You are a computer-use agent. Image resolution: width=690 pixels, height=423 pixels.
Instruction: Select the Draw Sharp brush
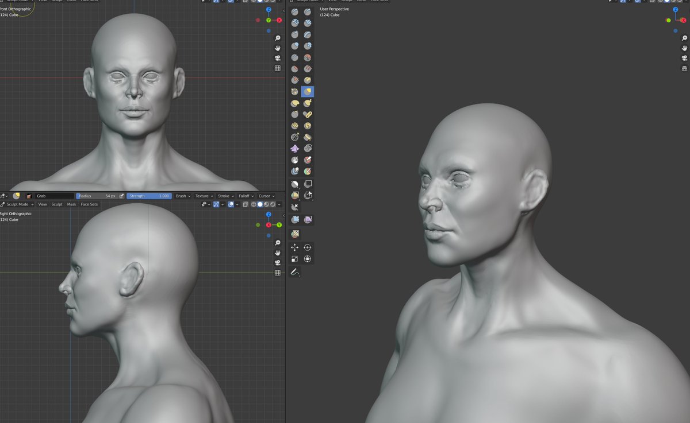point(308,11)
